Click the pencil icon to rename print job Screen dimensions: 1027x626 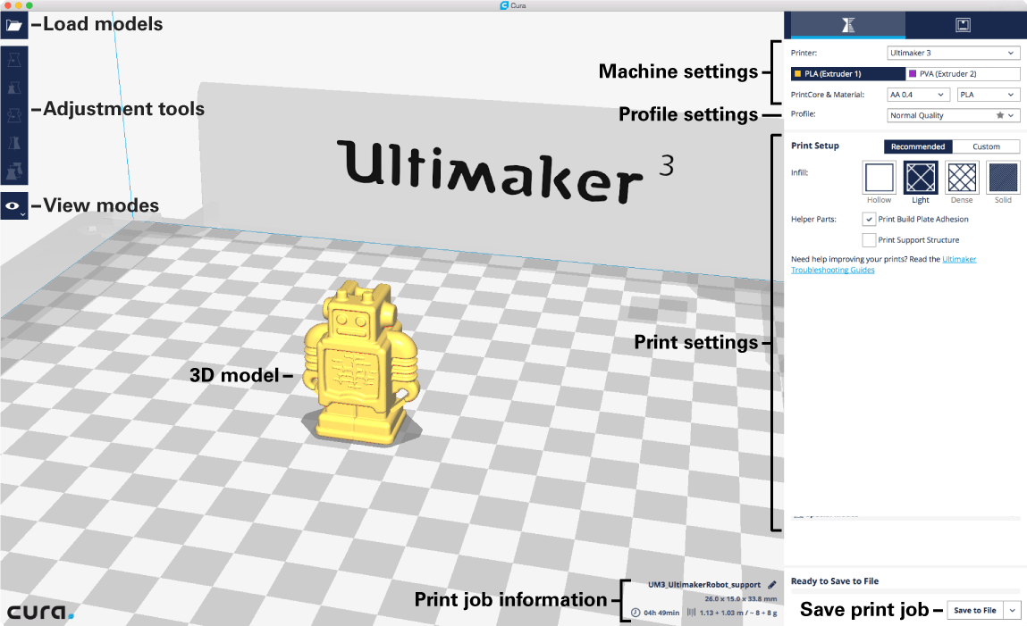(771, 585)
